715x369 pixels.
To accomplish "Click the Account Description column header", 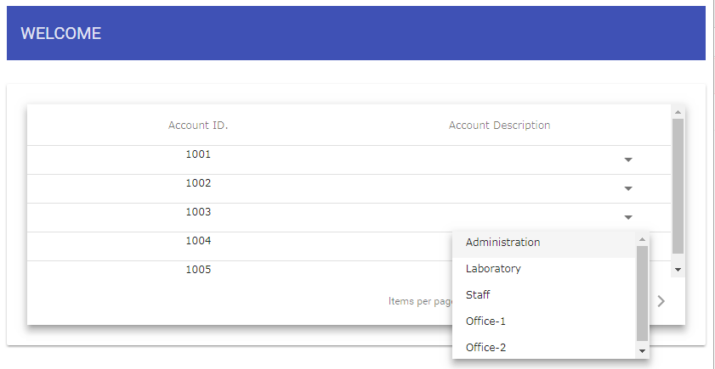I will [x=499, y=126].
